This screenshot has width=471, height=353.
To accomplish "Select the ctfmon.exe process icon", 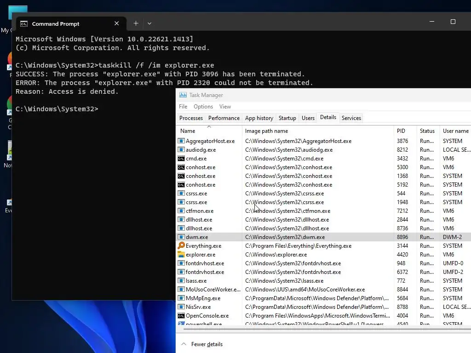I will (181, 211).
